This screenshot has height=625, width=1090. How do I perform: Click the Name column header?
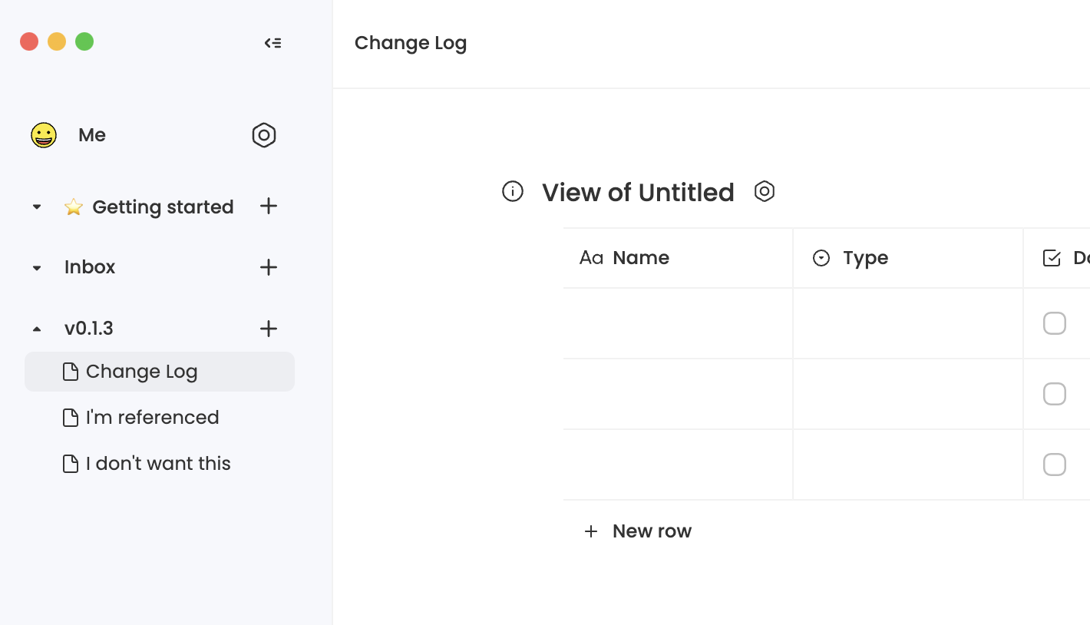tap(640, 258)
